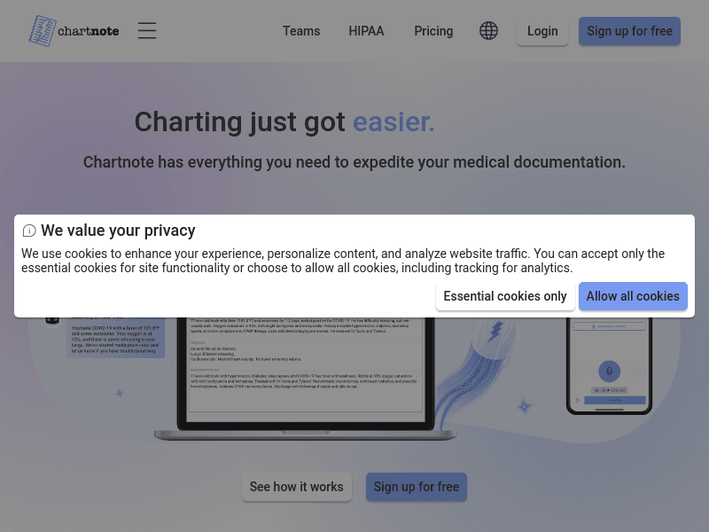Open the Pricing page
Screen dimensions: 709x532
pos(433,31)
